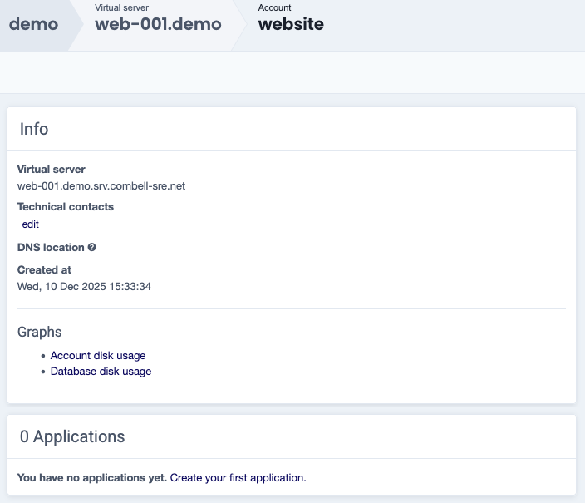Click the 'You have no applications yet' text
The width and height of the screenshot is (585, 503).
[91, 478]
